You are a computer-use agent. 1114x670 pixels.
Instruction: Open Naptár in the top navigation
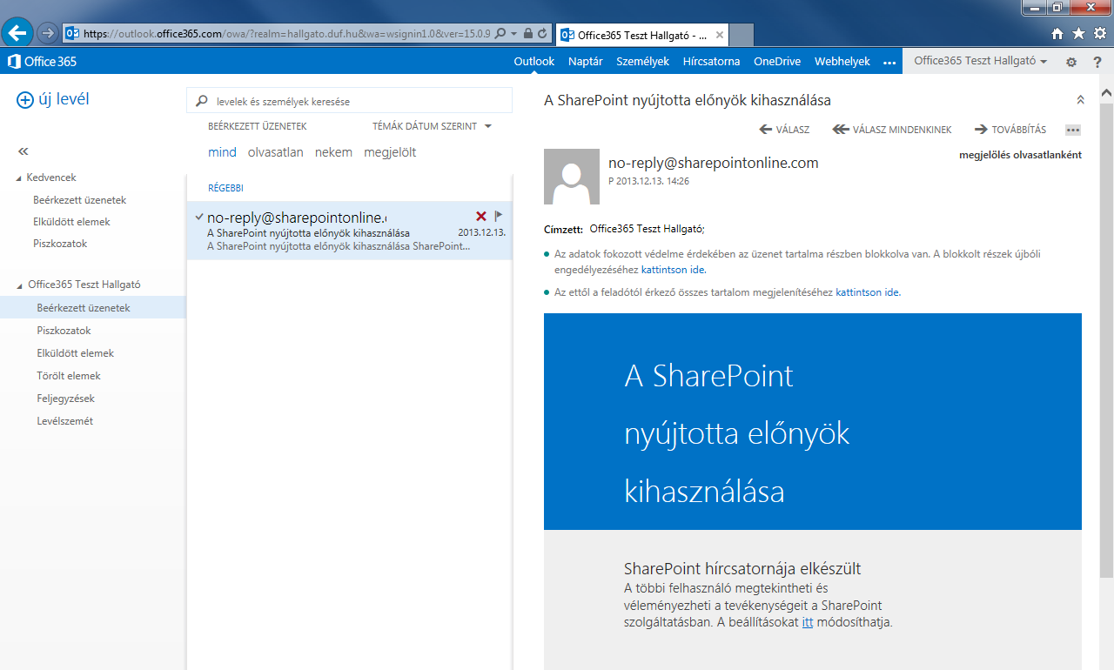tap(586, 61)
